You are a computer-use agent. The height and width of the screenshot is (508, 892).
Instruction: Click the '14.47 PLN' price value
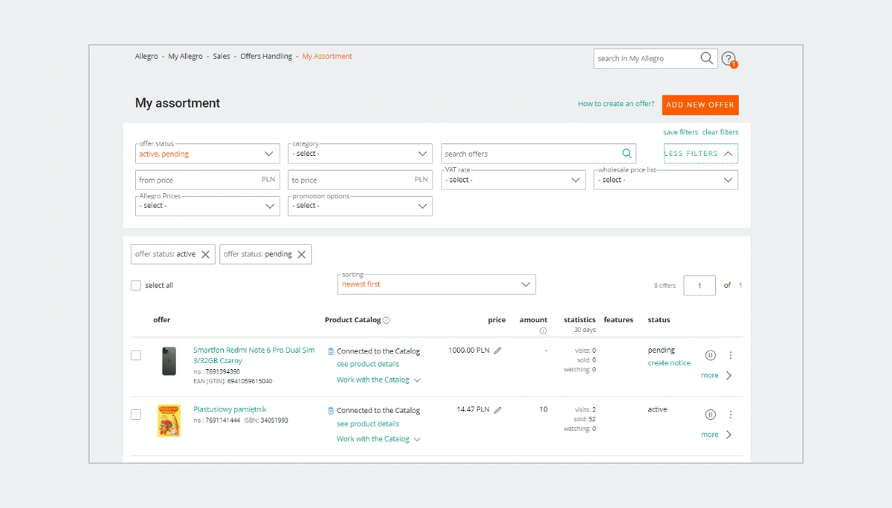click(x=473, y=409)
